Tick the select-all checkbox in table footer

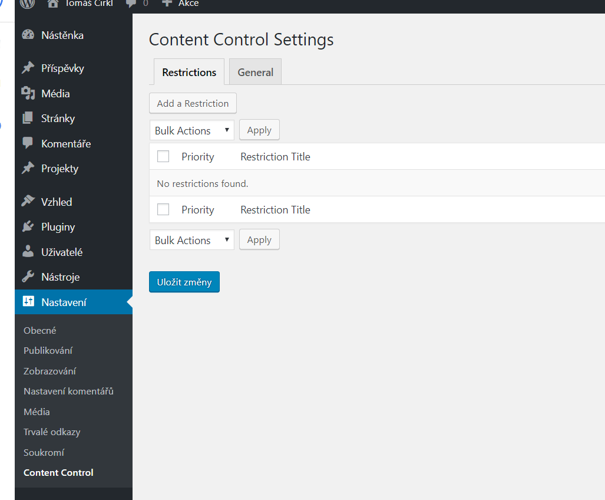click(163, 209)
